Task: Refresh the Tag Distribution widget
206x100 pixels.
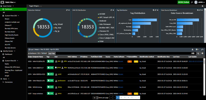Action: 156,10
